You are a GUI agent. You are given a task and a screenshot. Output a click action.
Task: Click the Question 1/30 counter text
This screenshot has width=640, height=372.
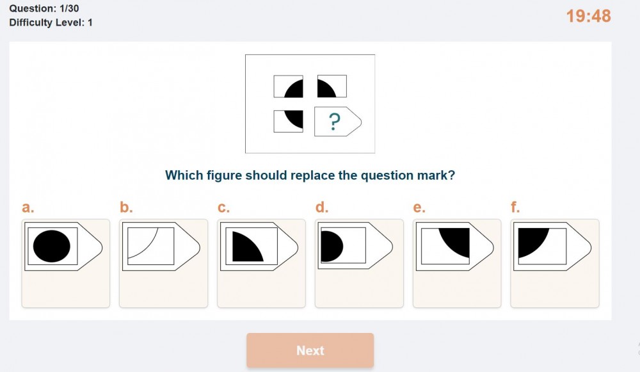pos(44,8)
